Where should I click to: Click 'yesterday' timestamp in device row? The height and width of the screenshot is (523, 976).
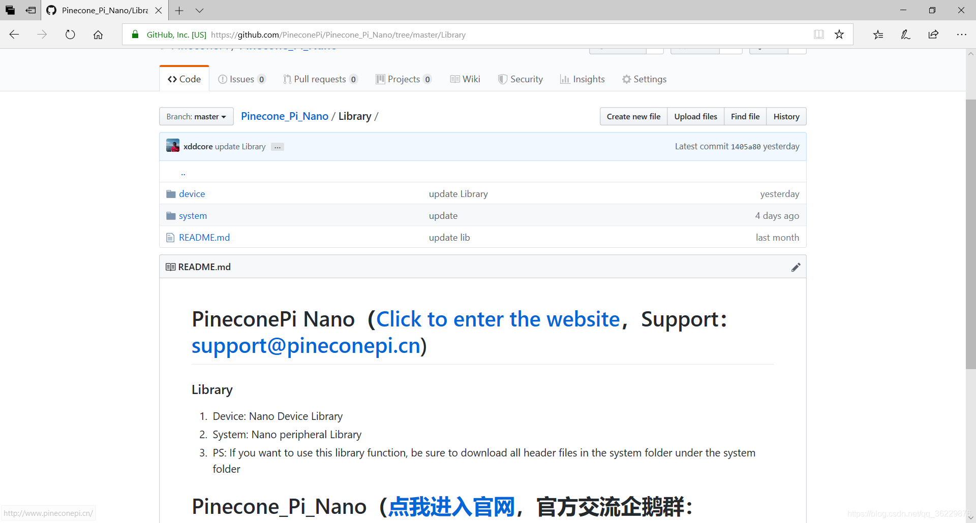pyautogui.click(x=780, y=194)
